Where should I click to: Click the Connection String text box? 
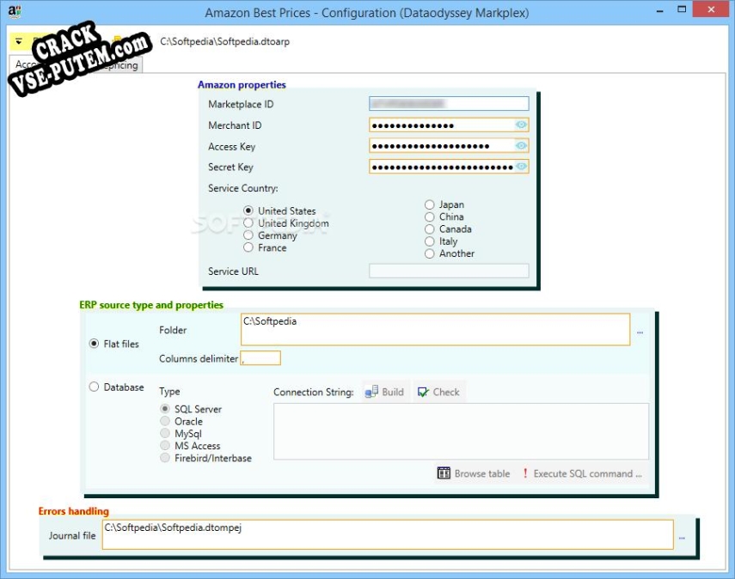click(x=462, y=431)
